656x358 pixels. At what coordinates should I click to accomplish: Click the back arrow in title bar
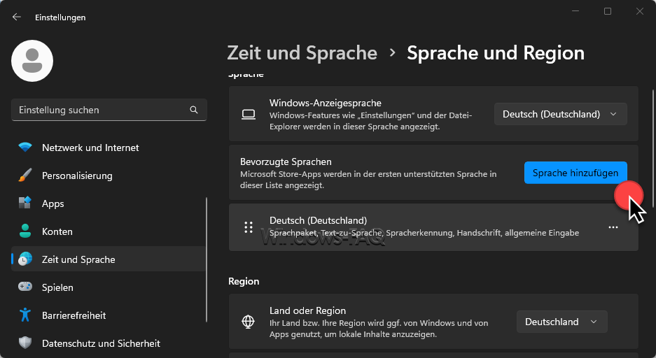click(17, 17)
